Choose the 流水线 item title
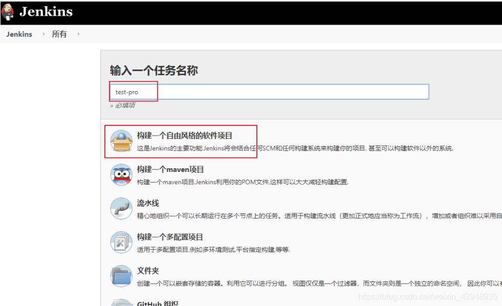 click(148, 203)
